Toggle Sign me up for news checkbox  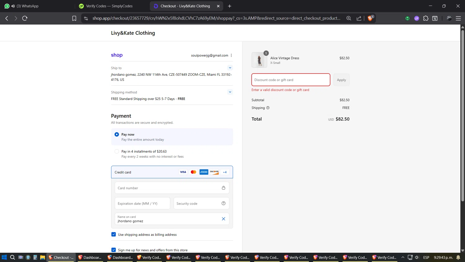click(x=113, y=250)
